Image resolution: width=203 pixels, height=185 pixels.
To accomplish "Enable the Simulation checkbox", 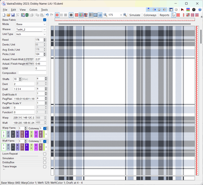I will click(45, 158).
